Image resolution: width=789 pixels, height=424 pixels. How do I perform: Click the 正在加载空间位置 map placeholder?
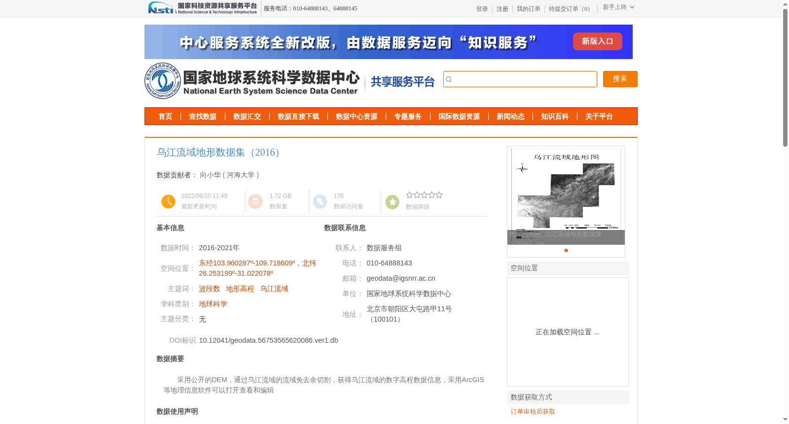pyautogui.click(x=568, y=332)
